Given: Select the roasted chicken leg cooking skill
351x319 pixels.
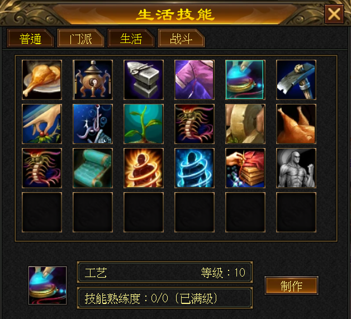Looking at the screenshot, I should (x=42, y=80).
